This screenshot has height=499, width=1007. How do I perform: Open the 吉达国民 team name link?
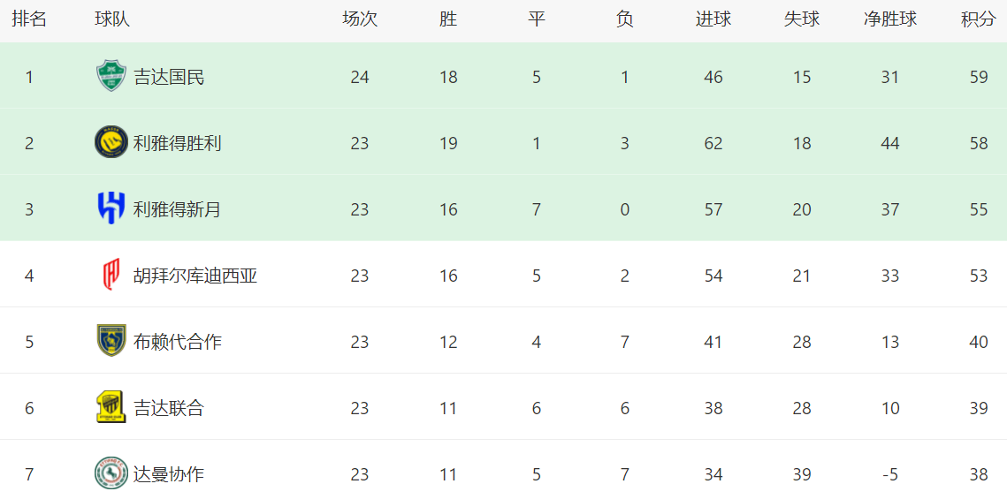tap(169, 77)
